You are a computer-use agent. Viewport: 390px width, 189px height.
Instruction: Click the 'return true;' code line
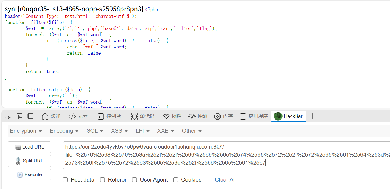42,71
